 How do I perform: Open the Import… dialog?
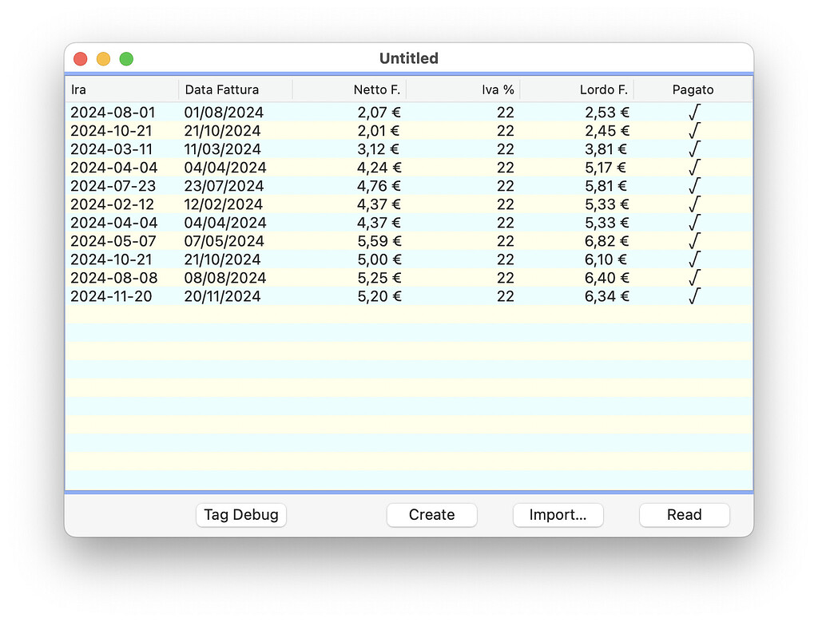click(558, 515)
